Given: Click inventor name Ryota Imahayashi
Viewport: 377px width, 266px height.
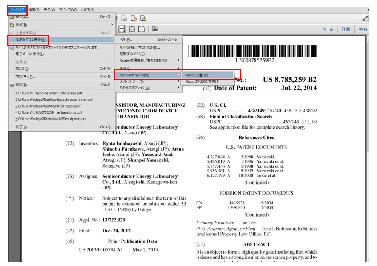Looking at the screenshot, I should [x=122, y=143].
